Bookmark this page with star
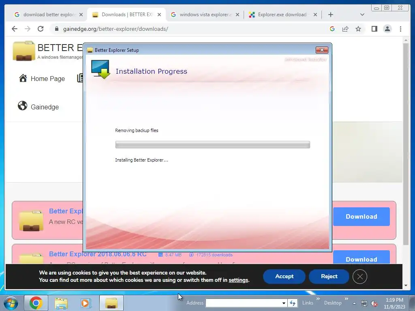 [x=358, y=29]
